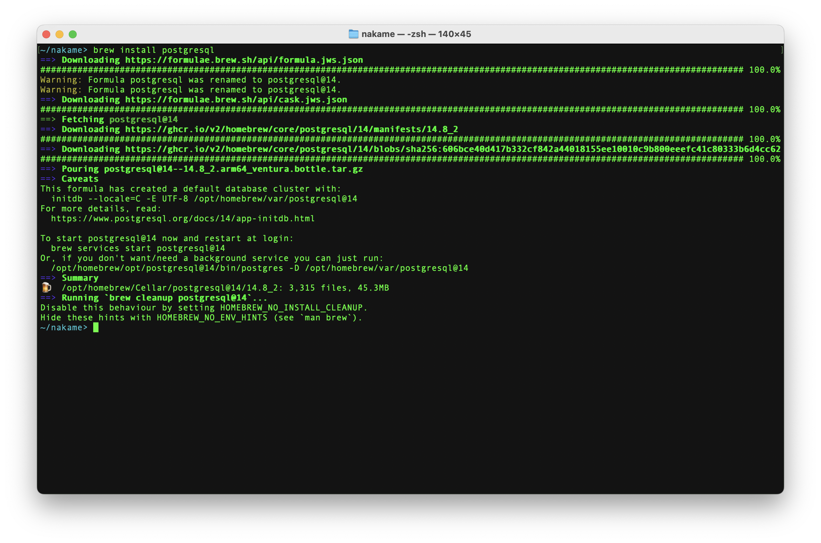Click 'brew services start postgresql@14' command
Viewport: 821px width, 543px height.
pos(138,248)
